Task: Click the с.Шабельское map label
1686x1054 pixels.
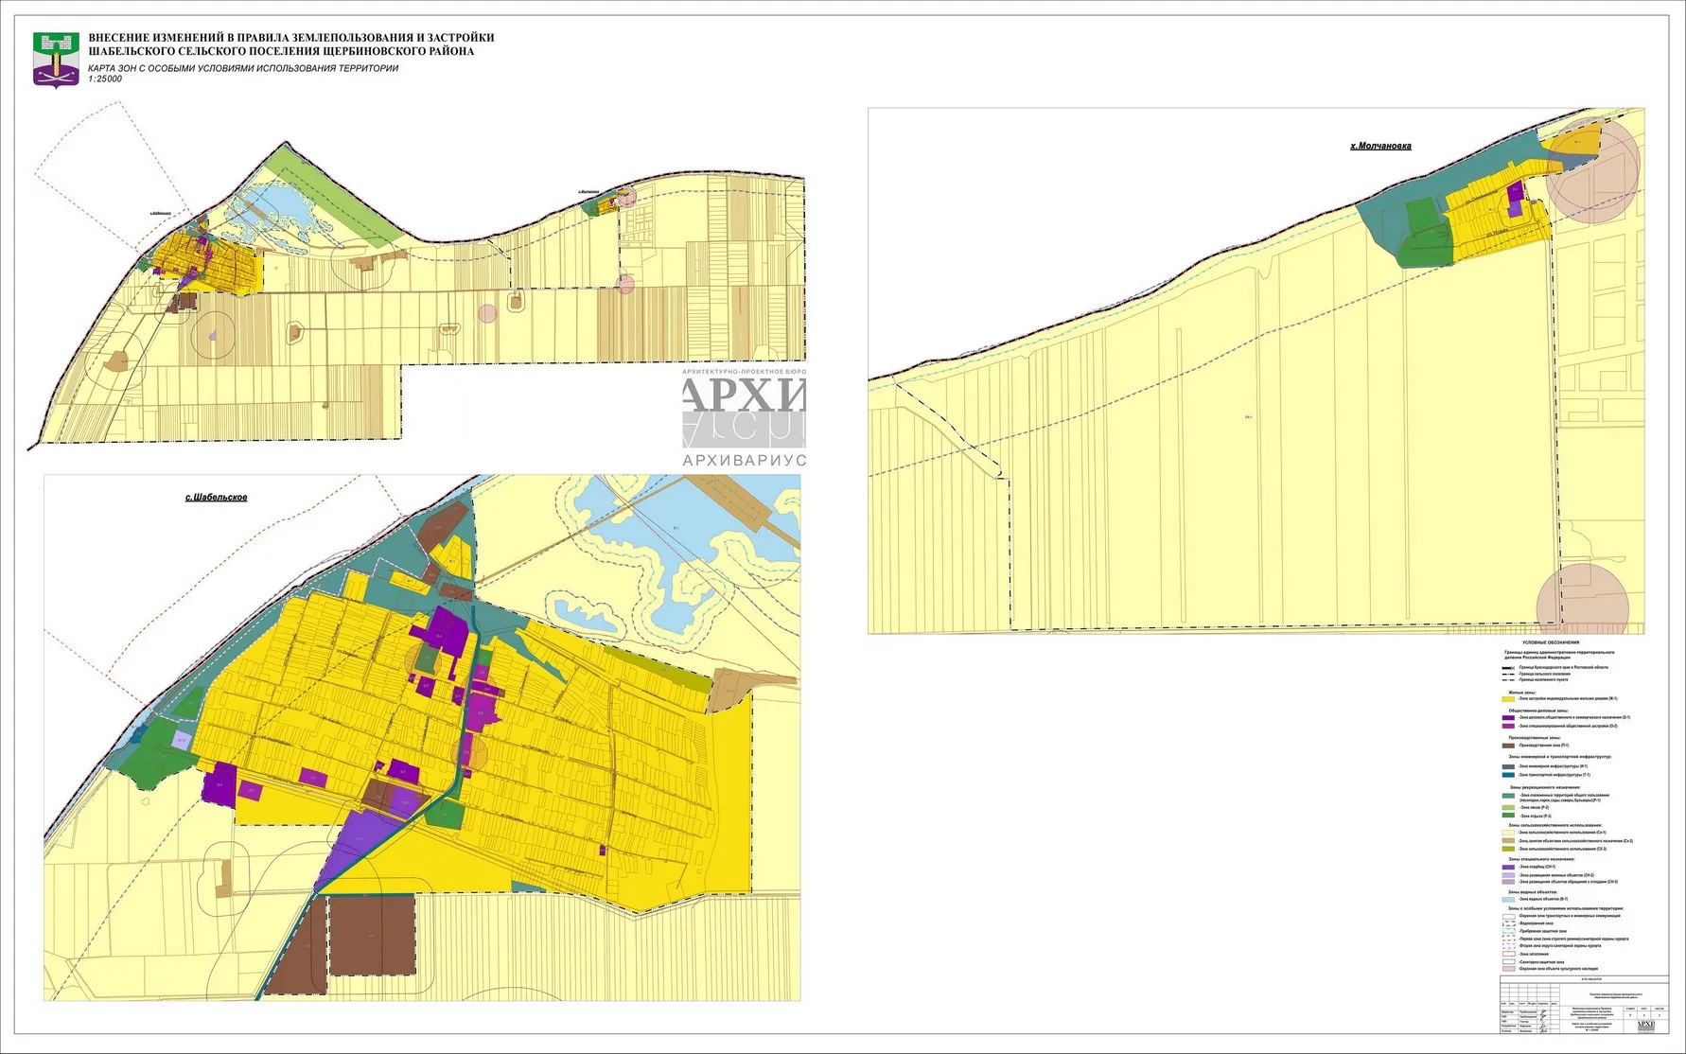Action: [216, 498]
